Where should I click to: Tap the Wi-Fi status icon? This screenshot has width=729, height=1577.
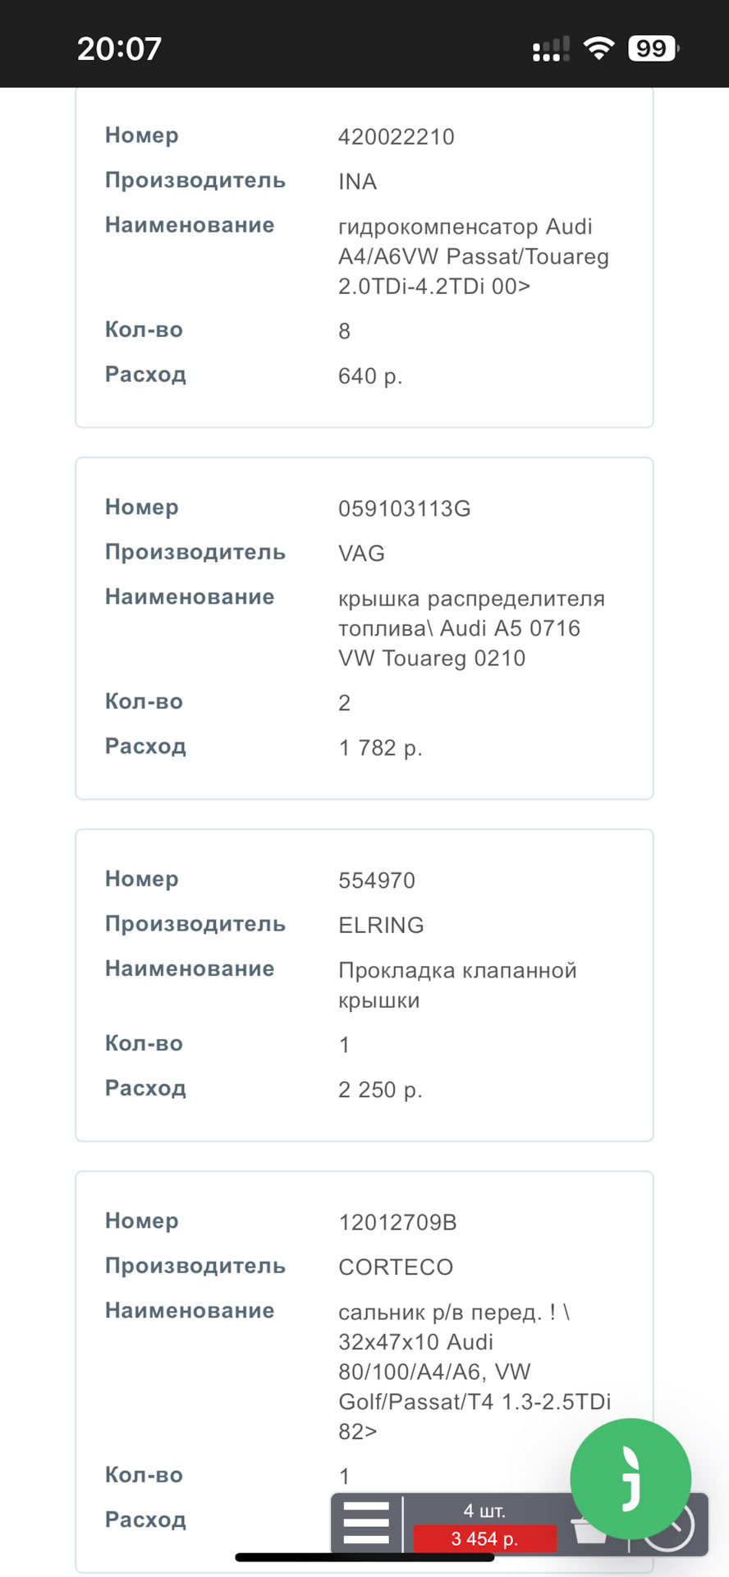[x=598, y=48]
